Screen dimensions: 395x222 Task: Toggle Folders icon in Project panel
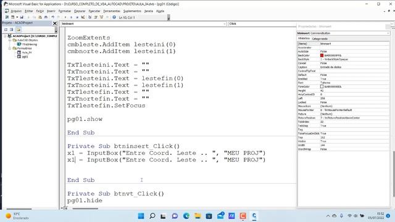(18, 30)
